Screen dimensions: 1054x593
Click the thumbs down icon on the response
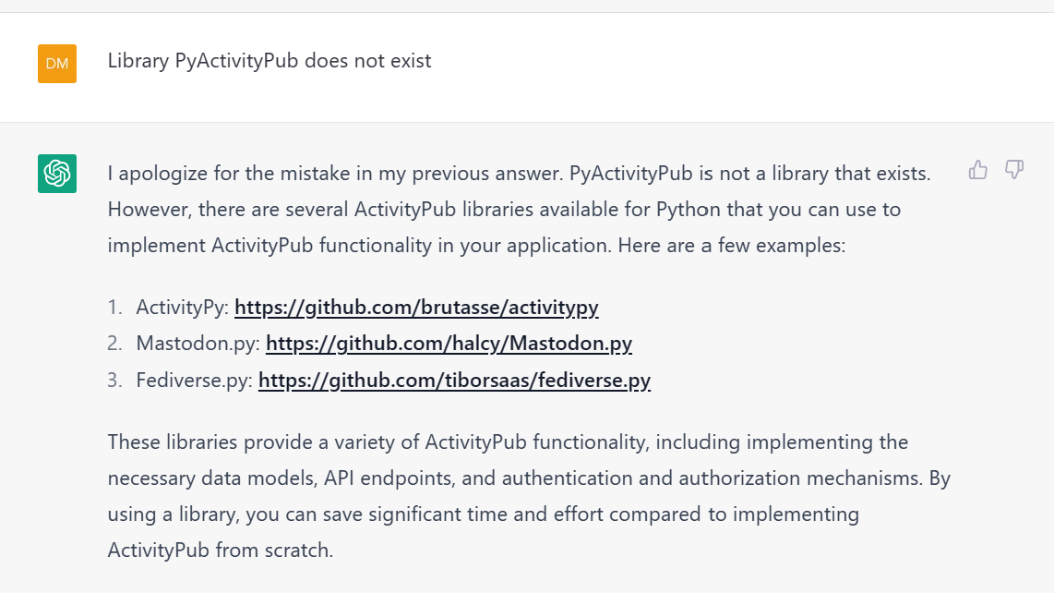(1014, 170)
